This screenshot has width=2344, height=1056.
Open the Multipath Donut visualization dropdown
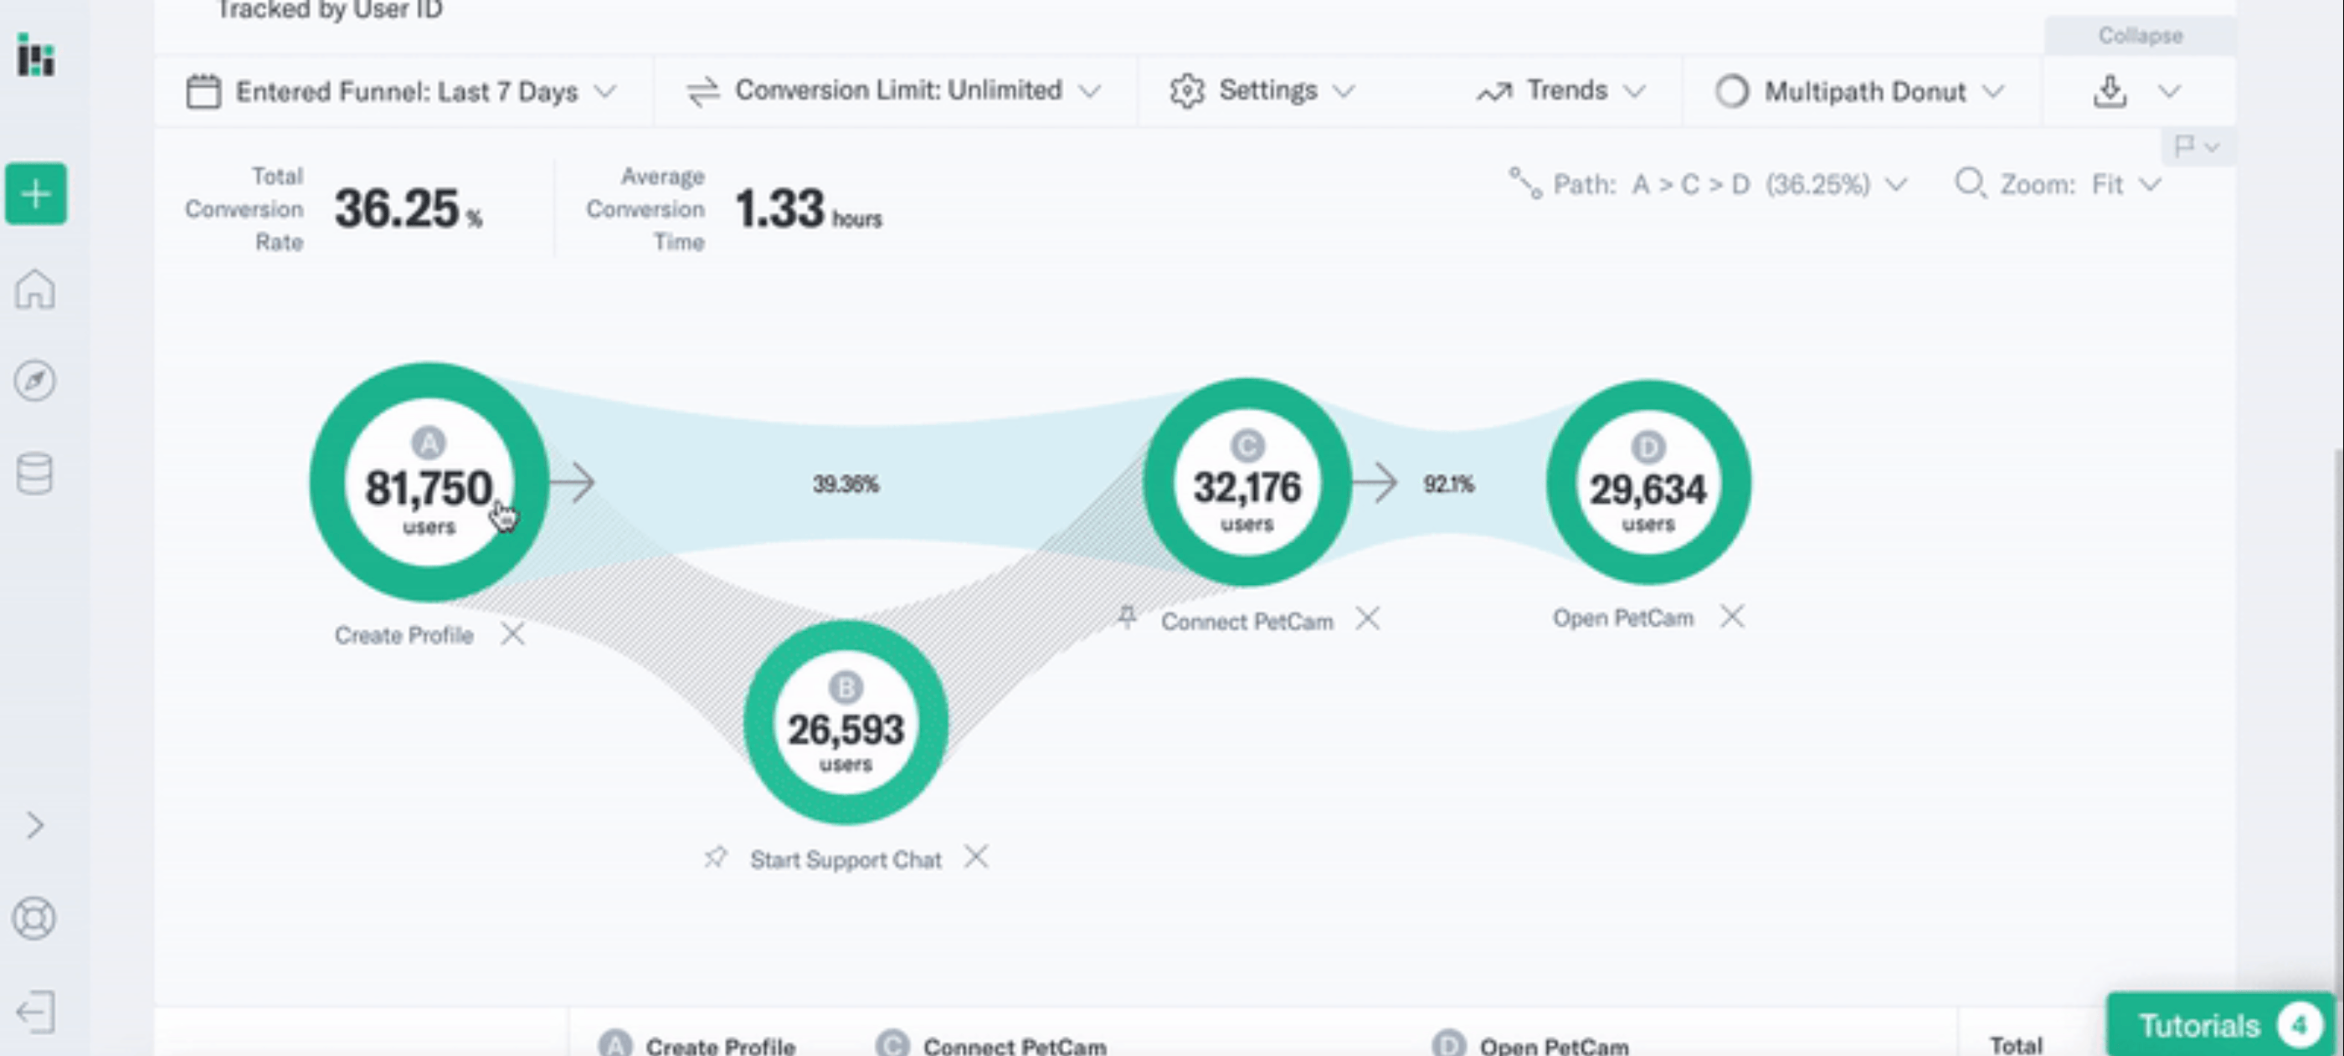pos(1860,91)
